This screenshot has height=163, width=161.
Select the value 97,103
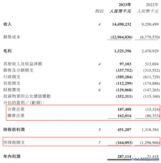tap(125, 64)
